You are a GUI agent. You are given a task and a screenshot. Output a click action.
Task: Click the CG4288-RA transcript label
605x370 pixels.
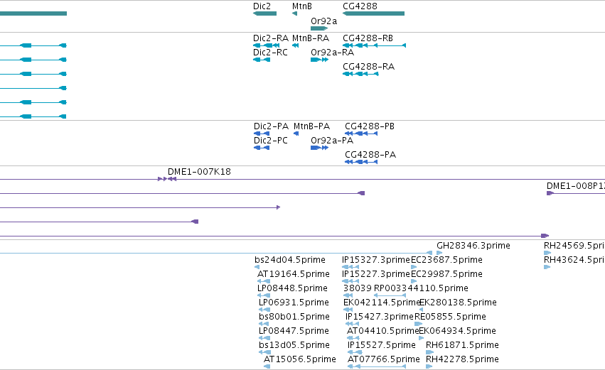[x=368, y=67]
